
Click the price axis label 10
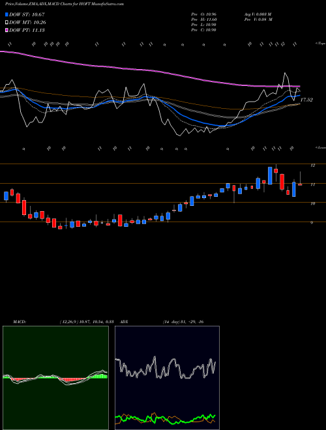click(x=312, y=204)
